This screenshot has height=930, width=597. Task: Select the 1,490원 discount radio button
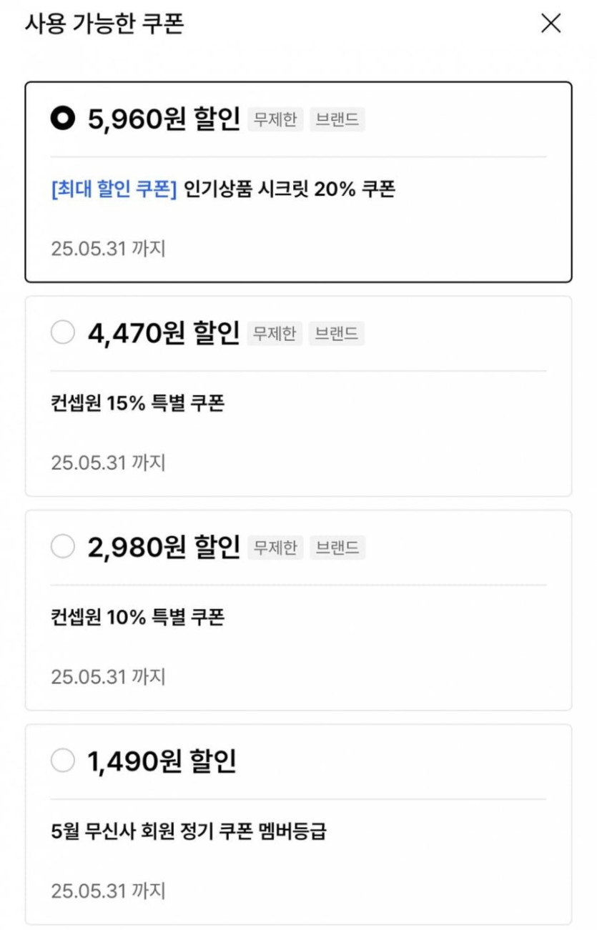[63, 761]
